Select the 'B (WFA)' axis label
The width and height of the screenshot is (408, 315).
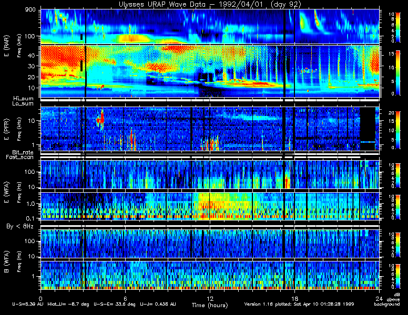[6, 262]
